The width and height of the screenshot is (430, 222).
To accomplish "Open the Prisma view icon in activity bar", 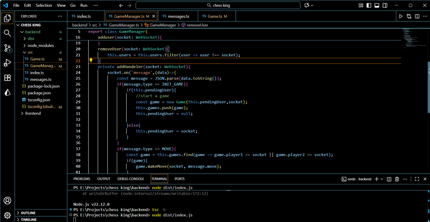I will 7,93.
